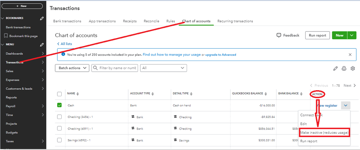The width and height of the screenshot is (360, 150).
Task: Open the upgrade to Advanced link
Action: 221,55
